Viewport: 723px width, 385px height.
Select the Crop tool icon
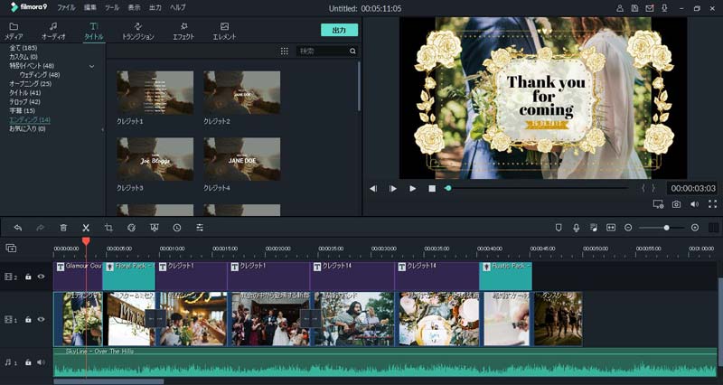tap(108, 228)
